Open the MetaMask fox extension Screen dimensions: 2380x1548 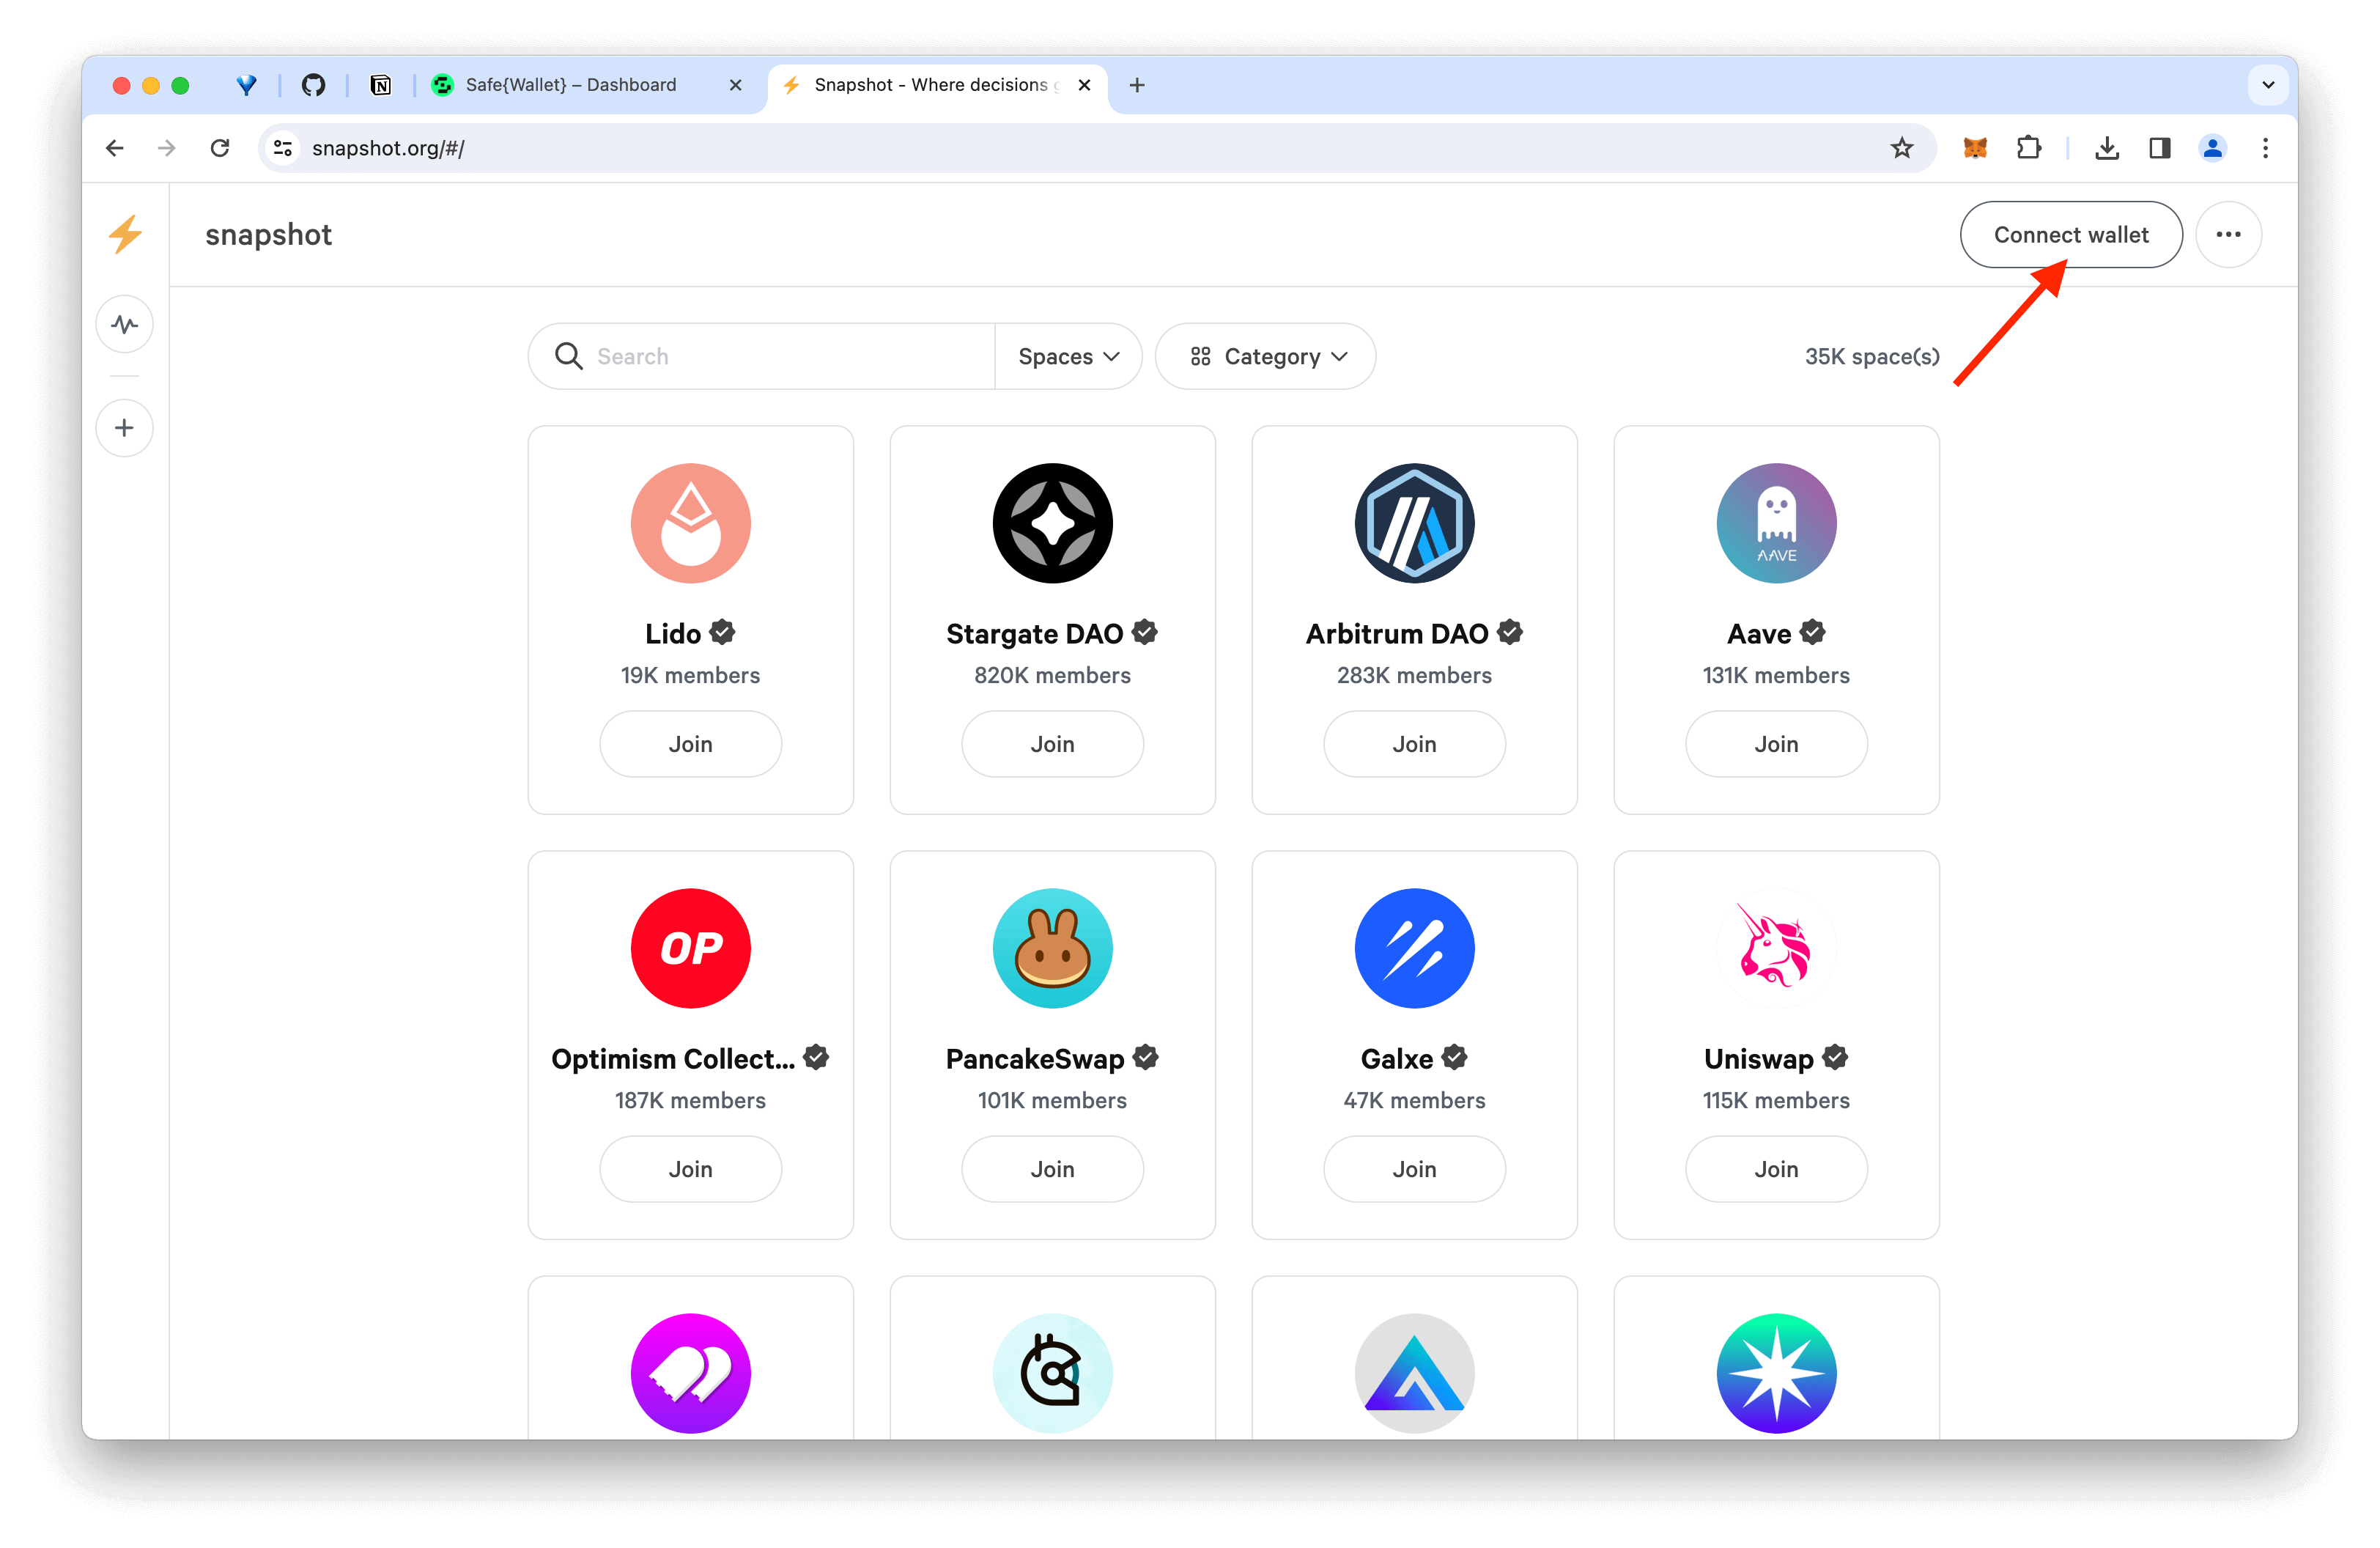(x=1975, y=148)
